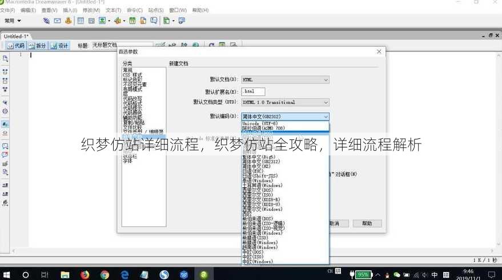Click the tag chooser icon
Viewport: 502px width, 280px height.
point(182,21)
